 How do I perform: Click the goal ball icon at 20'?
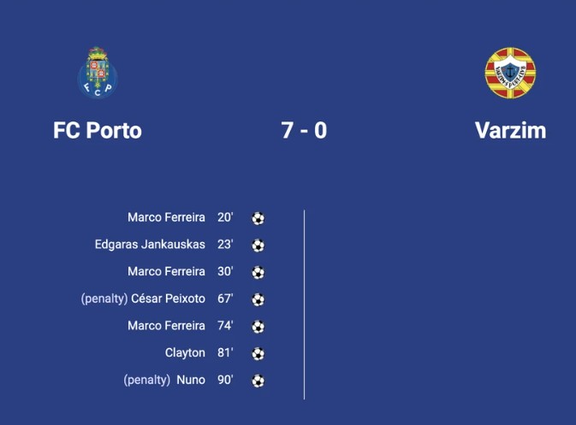click(258, 218)
